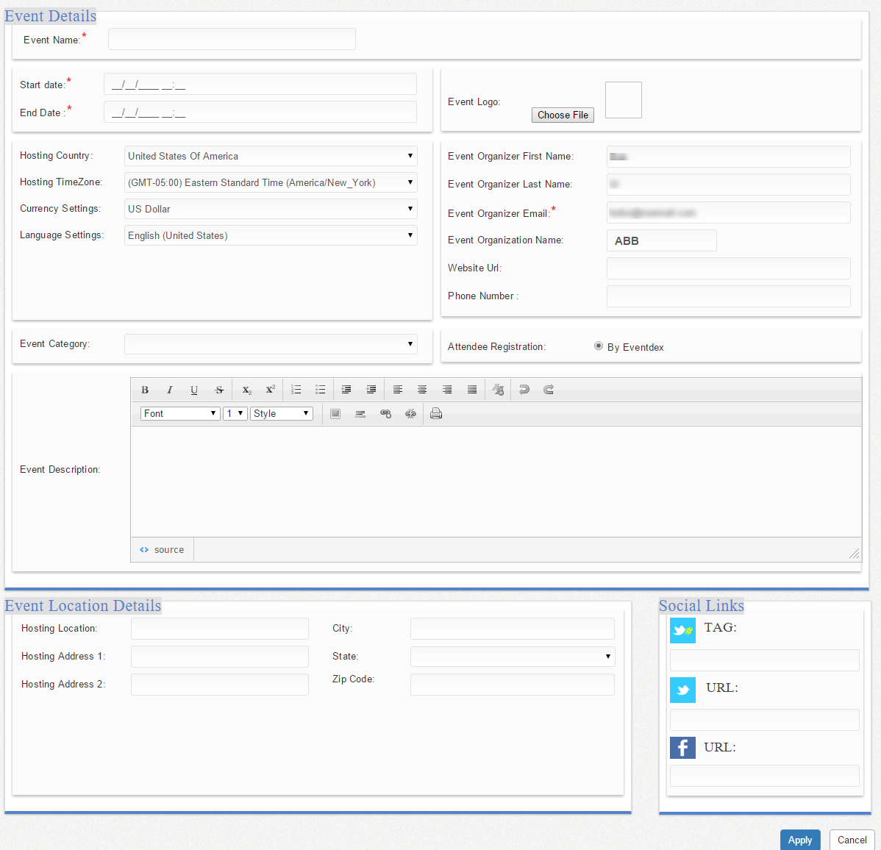The image size is (881, 850).
Task: Print the description content
Action: (436, 414)
